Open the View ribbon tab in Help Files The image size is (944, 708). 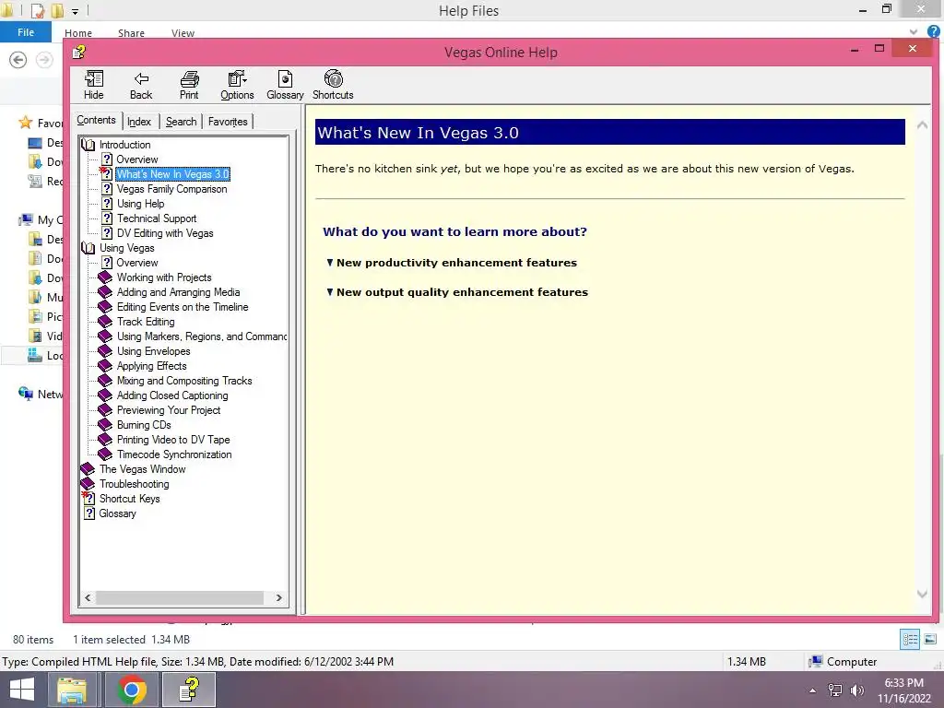183,33
